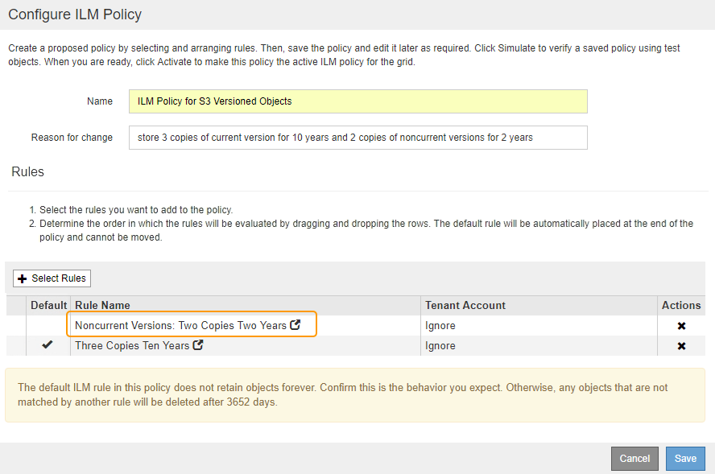The width and height of the screenshot is (715, 474).
Task: Remove Three Copies Ten Years rule with X icon
Action: tap(681, 346)
